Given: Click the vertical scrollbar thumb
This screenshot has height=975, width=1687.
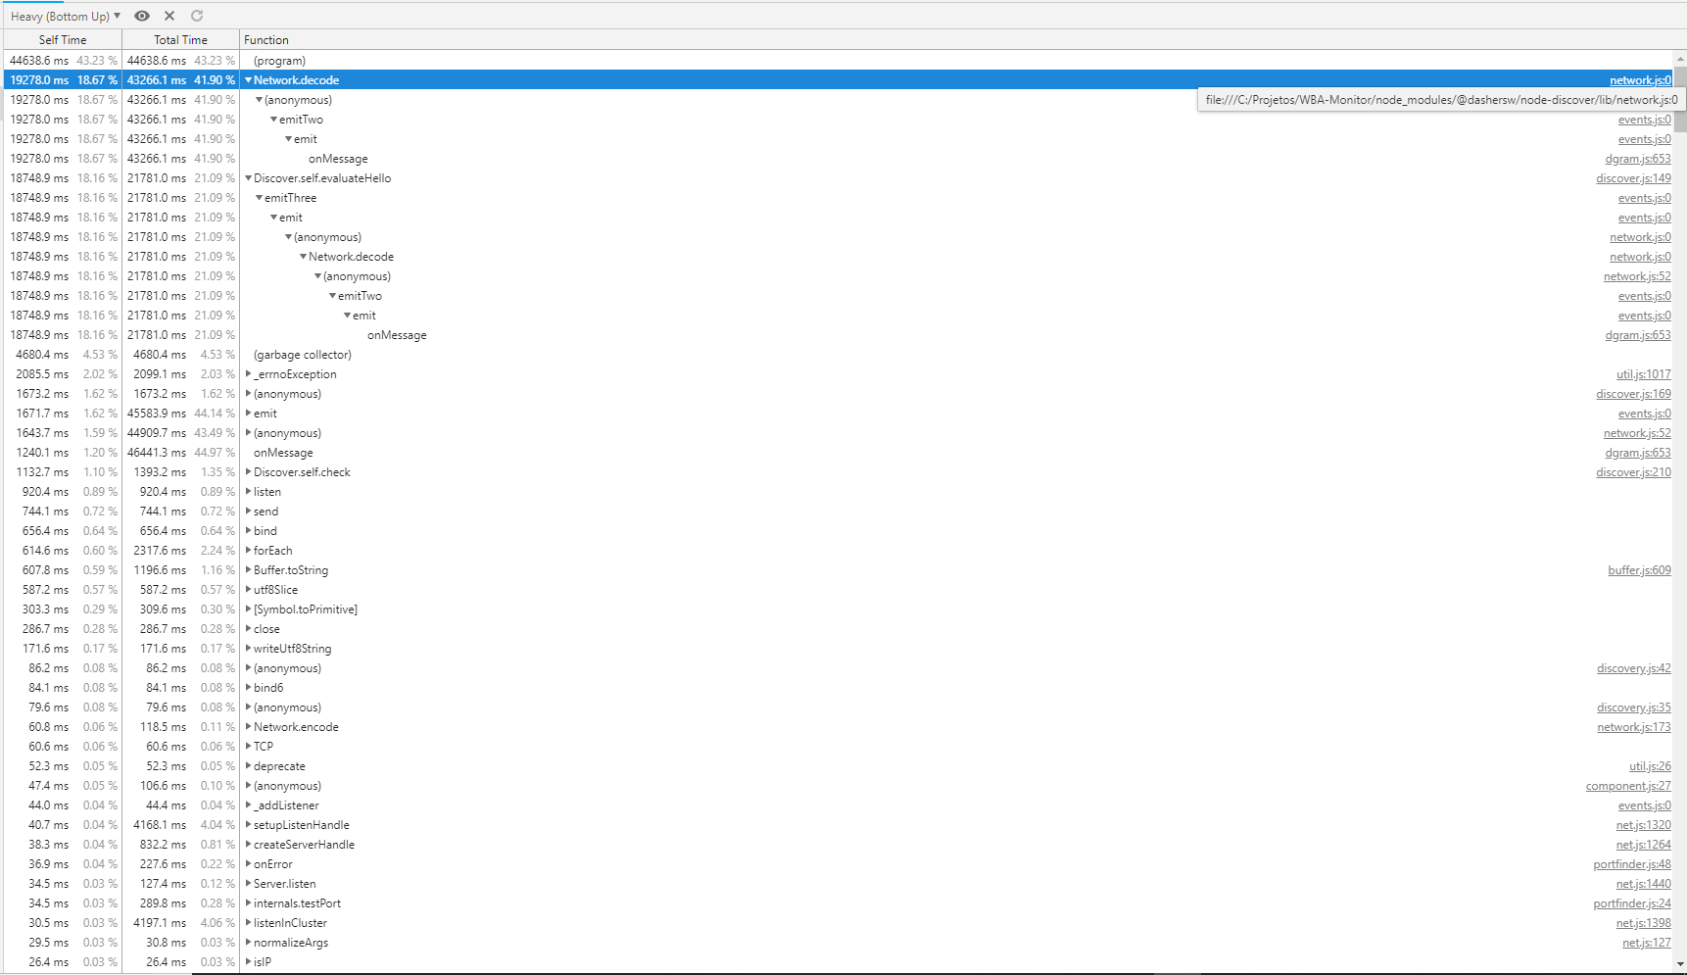Looking at the screenshot, I should coord(1680,98).
